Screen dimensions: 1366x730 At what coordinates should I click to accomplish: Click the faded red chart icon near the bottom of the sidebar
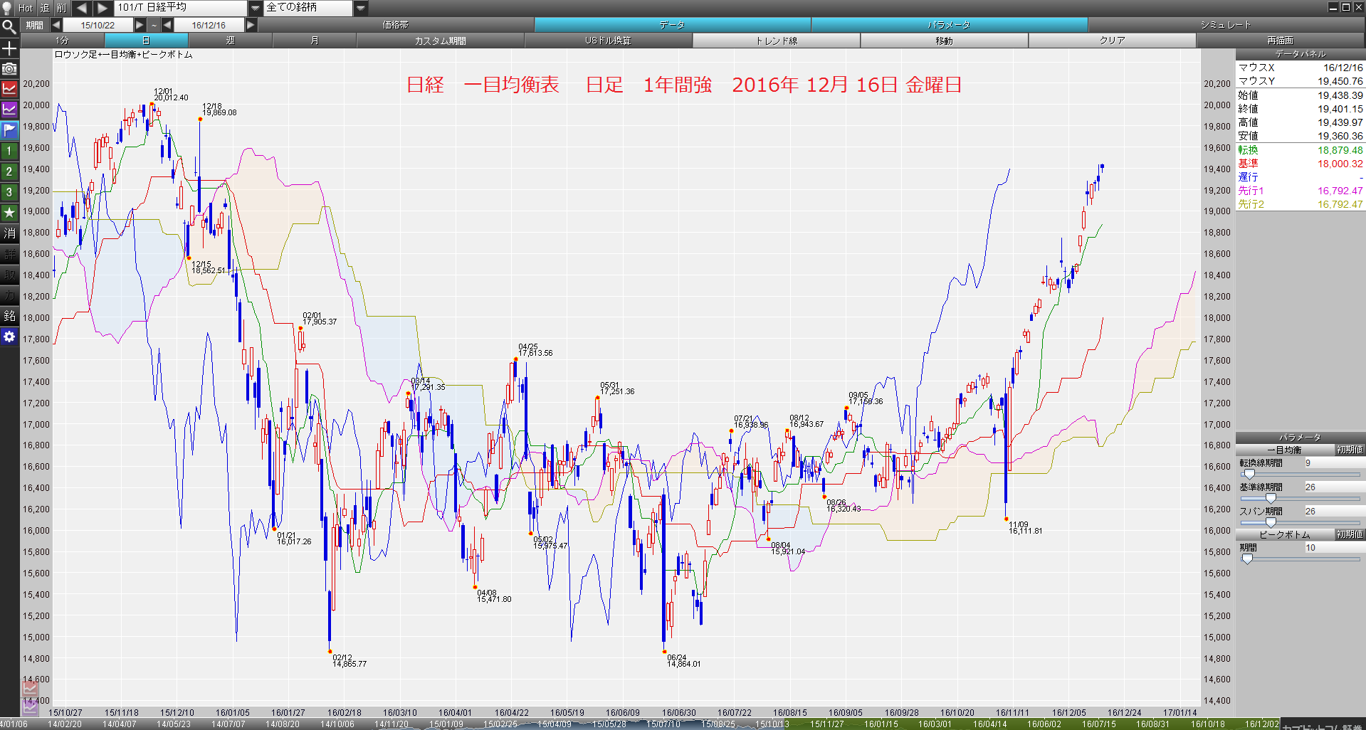[30, 687]
